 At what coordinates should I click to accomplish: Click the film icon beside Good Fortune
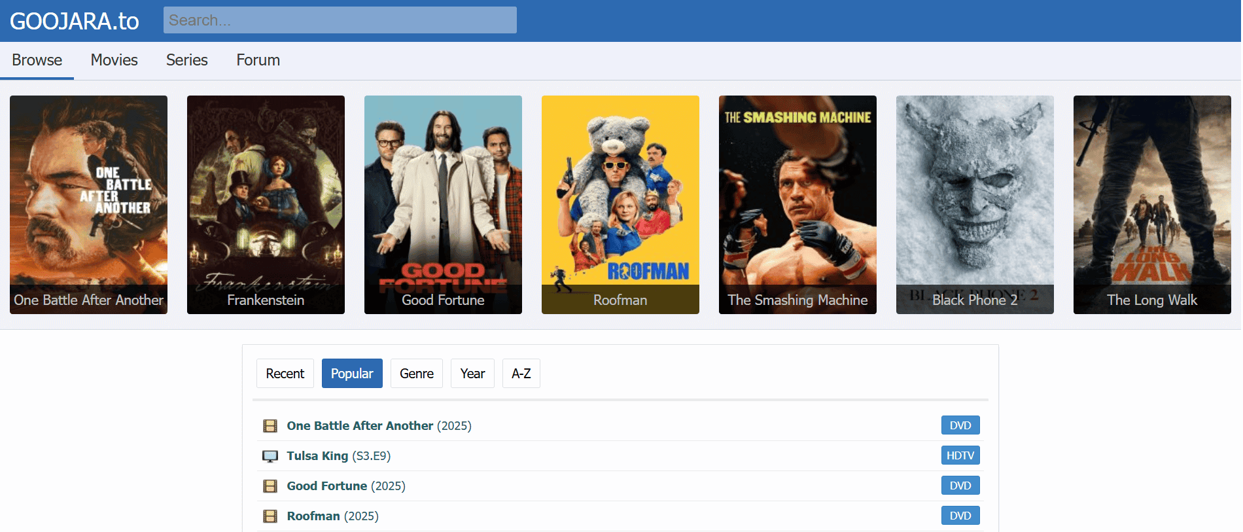pos(270,486)
